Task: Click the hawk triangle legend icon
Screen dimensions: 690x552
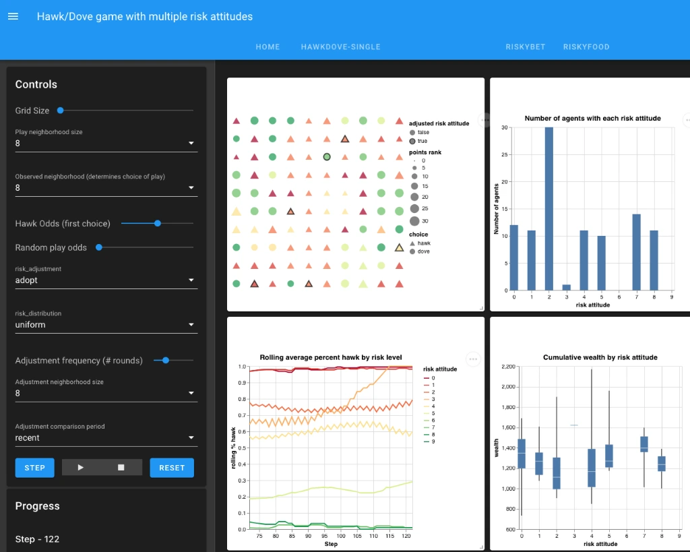Action: [412, 243]
